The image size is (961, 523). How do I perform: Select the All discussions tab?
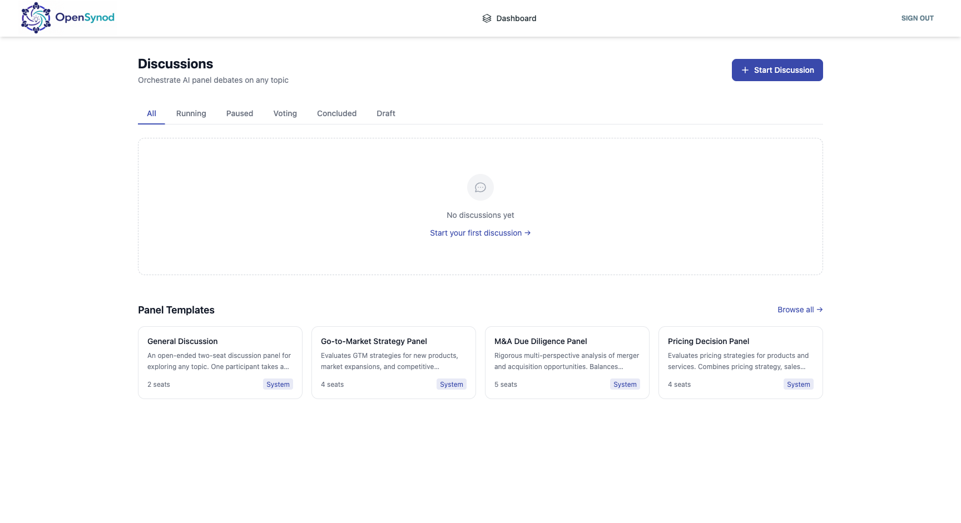151,113
